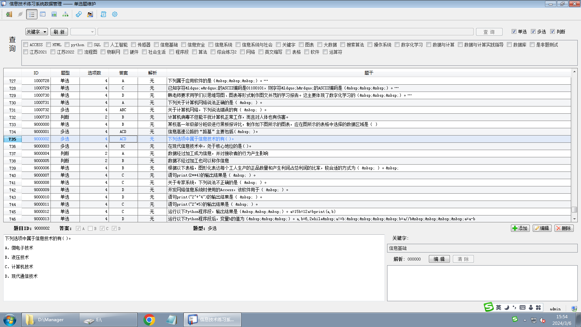
Task: Enable the 人工智能 keyword checkbox
Action: coord(106,45)
